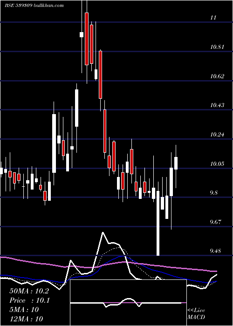Click the '50MA : 10.2' legend text
233x326 pixels.
[29, 291]
